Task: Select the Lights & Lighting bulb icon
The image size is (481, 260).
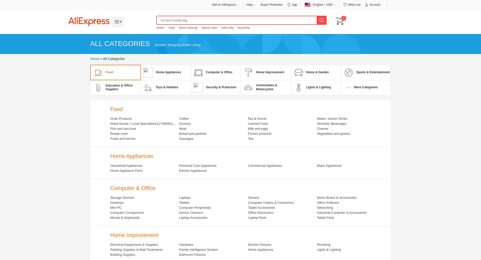Action: point(298,87)
